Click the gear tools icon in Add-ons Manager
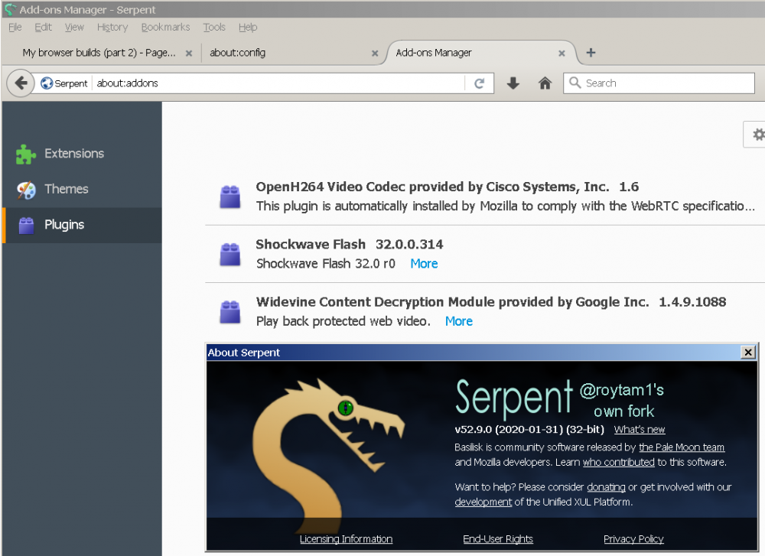Viewport: 765px width, 556px height. [x=757, y=135]
